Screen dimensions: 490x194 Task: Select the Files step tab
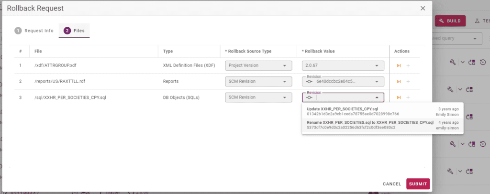(74, 31)
